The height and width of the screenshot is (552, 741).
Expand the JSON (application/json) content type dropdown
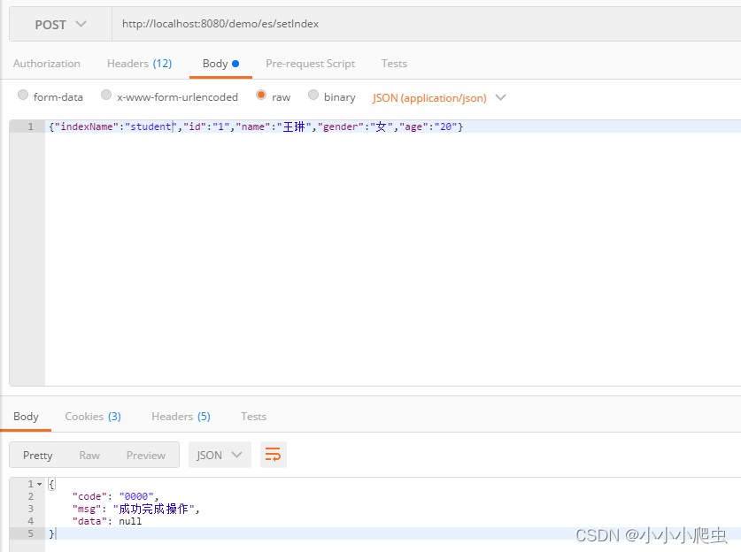click(439, 97)
